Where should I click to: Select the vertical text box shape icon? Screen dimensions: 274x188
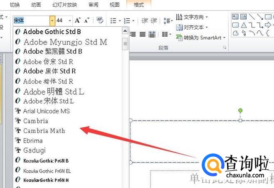[243, 17]
